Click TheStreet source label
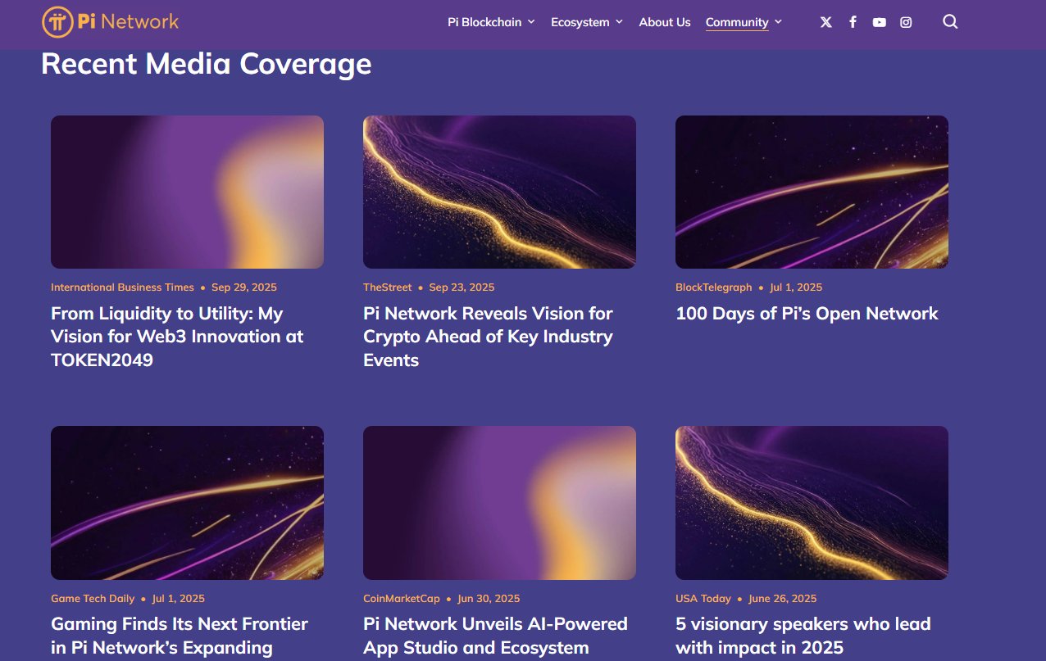 tap(388, 287)
